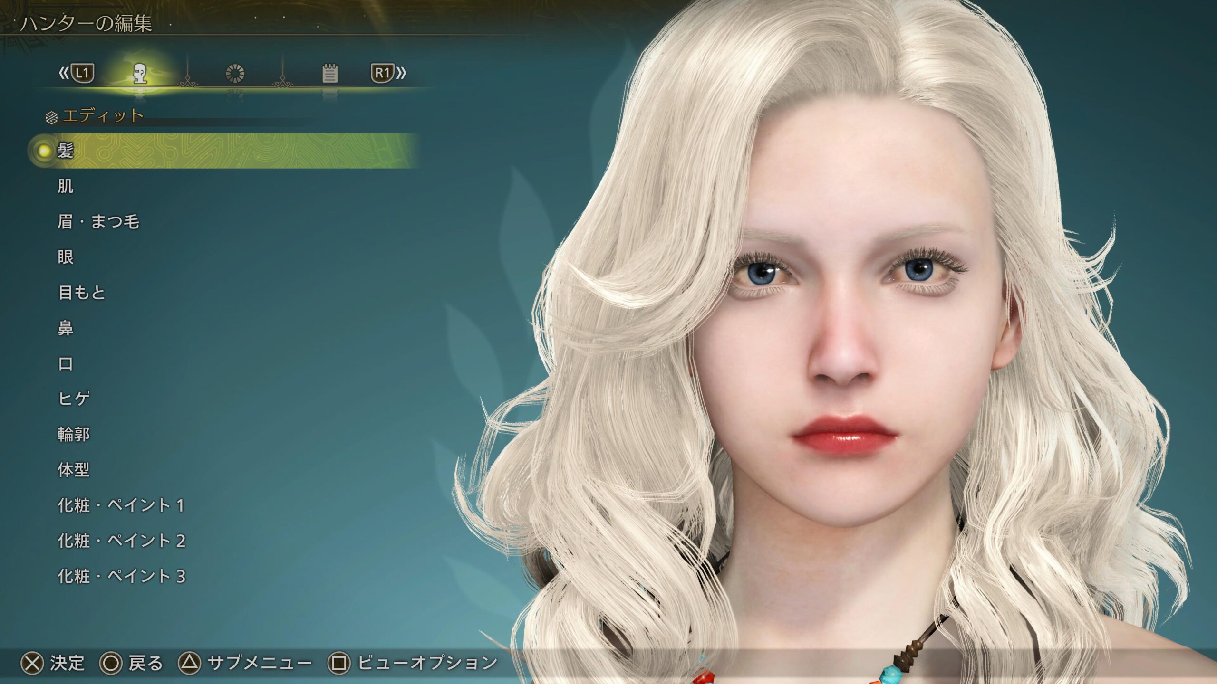This screenshot has width=1217, height=684.
Task: Open the notepad list tab icon
Action: click(330, 73)
